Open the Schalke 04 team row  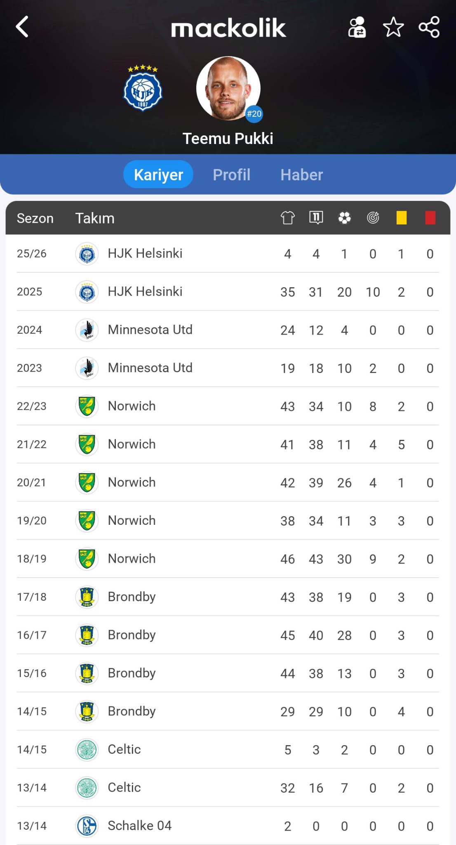pos(139,826)
